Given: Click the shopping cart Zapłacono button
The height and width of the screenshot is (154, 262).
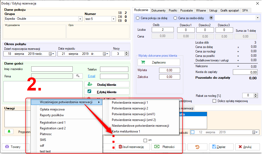Looking at the screenshot, I should tap(159, 62).
